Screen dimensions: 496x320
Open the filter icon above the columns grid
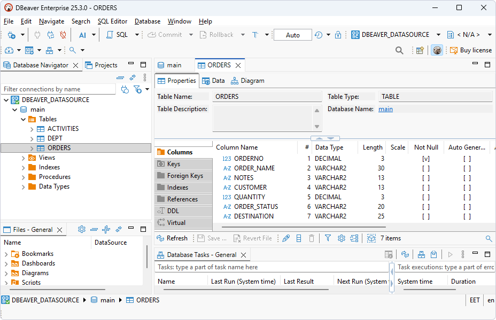[x=328, y=238]
